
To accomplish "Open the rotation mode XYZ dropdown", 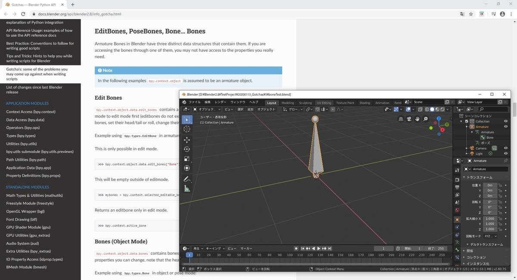I will [x=490, y=236].
